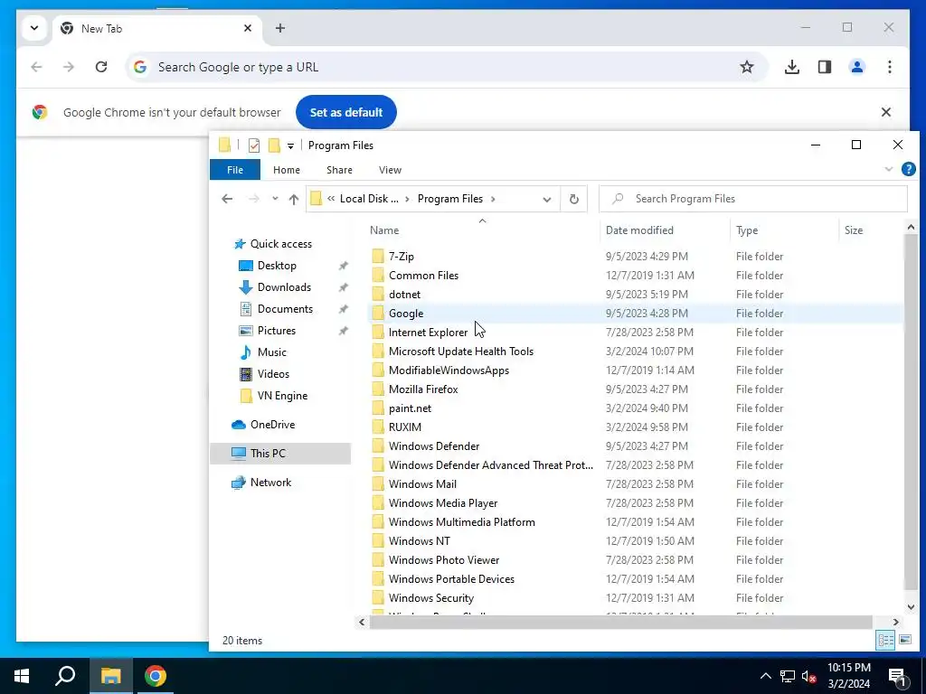Select VN Engine in the navigation pane

pyautogui.click(x=282, y=396)
